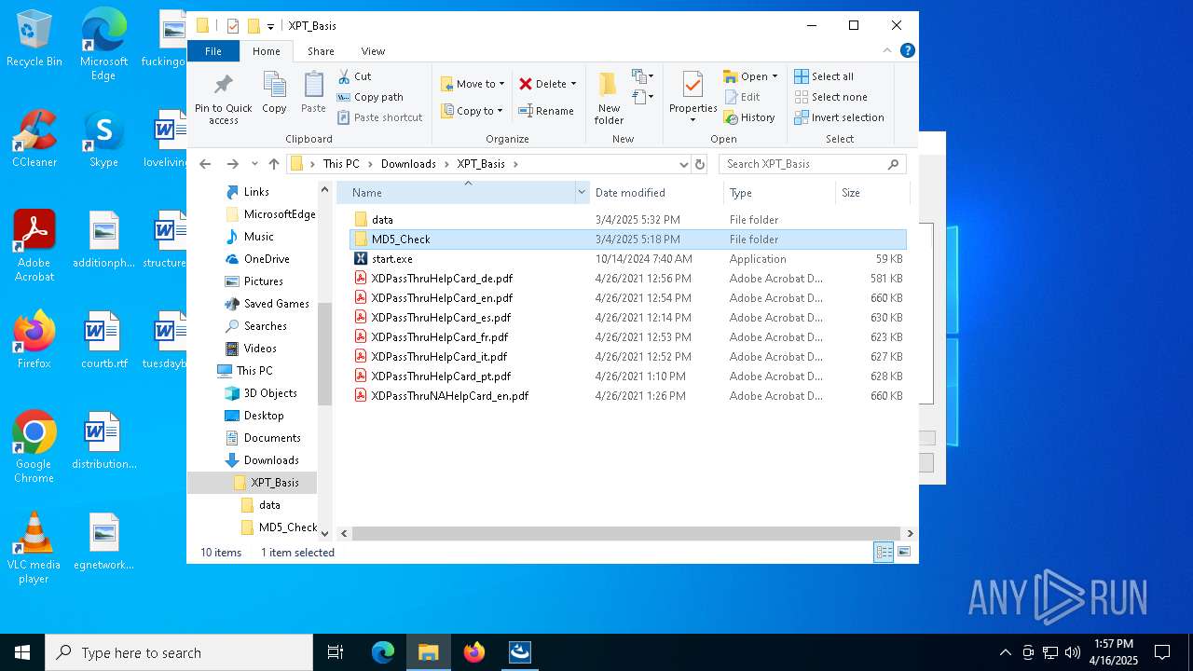
Task: Click the Copy ribbon icon
Action: tap(274, 93)
